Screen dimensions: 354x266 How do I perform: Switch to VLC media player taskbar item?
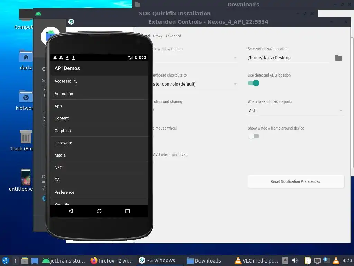pos(256,260)
